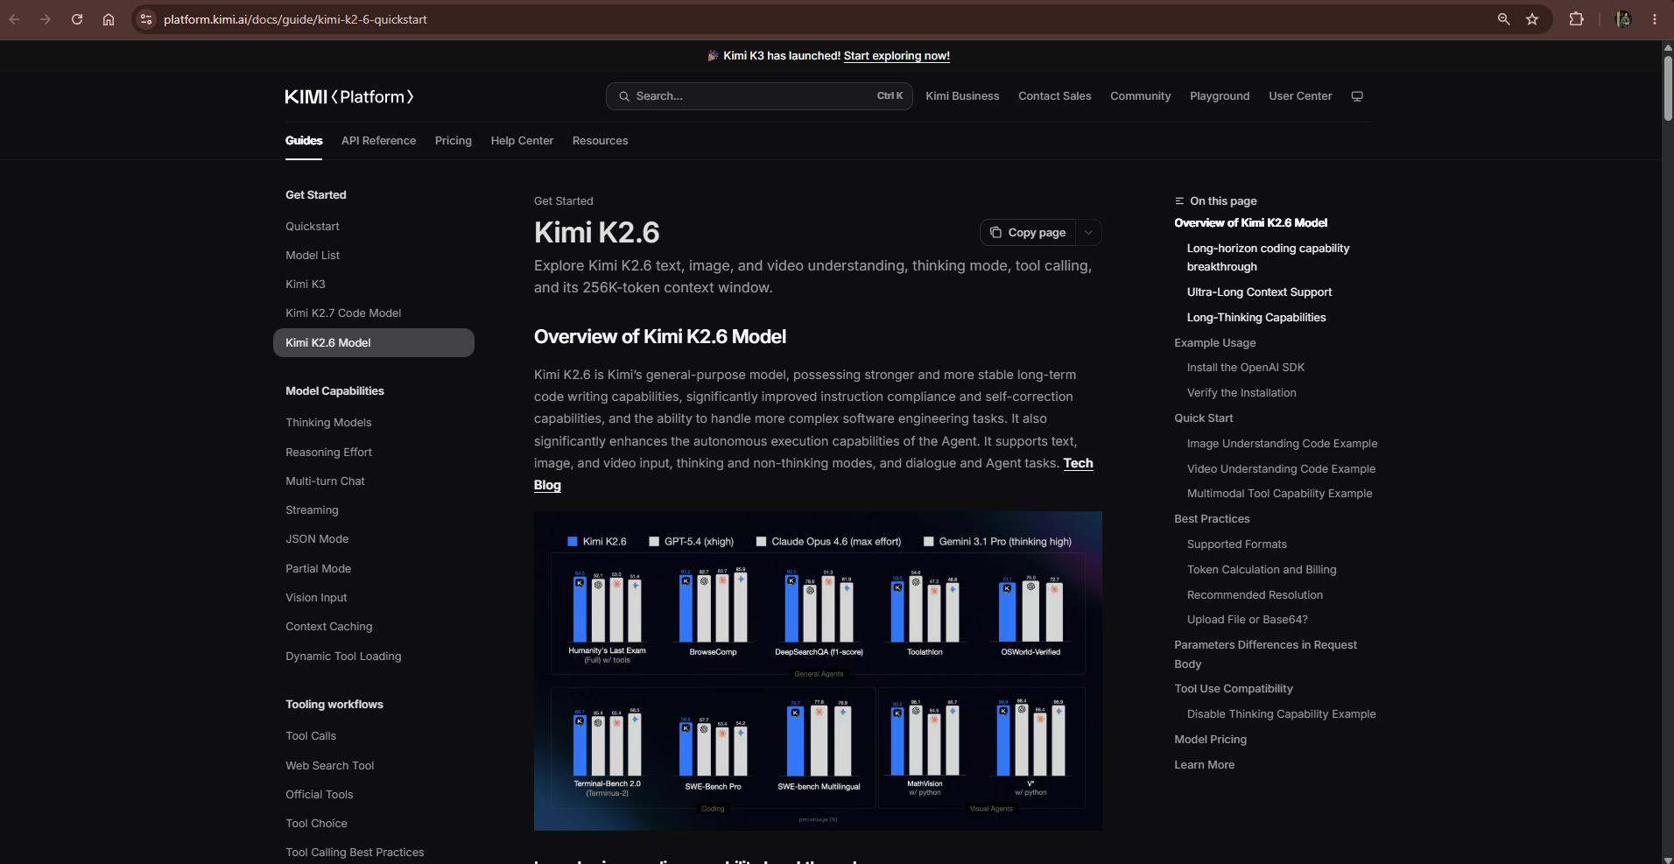Click the KIMI Platform logo
This screenshot has width=1674, height=864.
coord(349,96)
